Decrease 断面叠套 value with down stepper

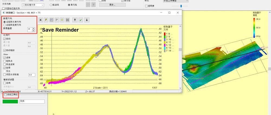point(34,31)
